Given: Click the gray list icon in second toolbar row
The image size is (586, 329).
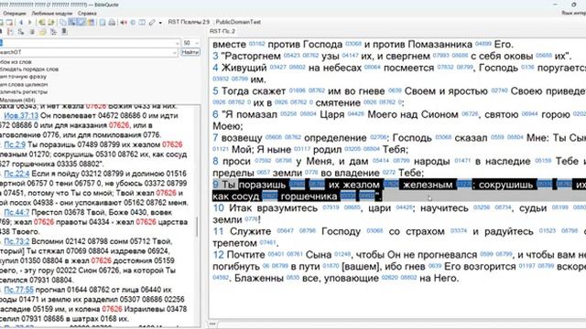Looking at the screenshot, I should [32, 32].
